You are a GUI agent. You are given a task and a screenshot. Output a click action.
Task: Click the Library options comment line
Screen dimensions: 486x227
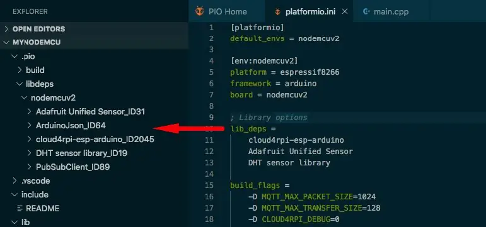pos(269,118)
